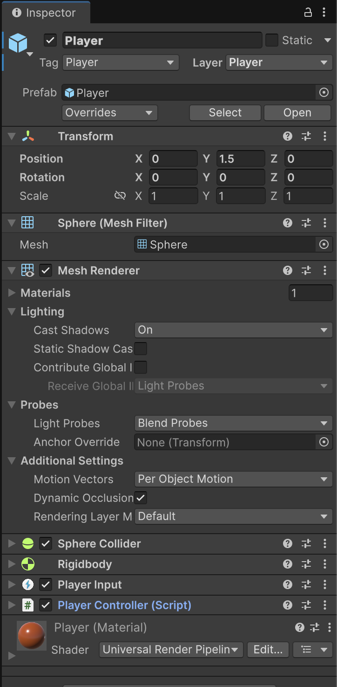Screen dimensions: 337x687
Task: Click Sphere mesh object picker icon
Action: pyautogui.click(x=324, y=245)
